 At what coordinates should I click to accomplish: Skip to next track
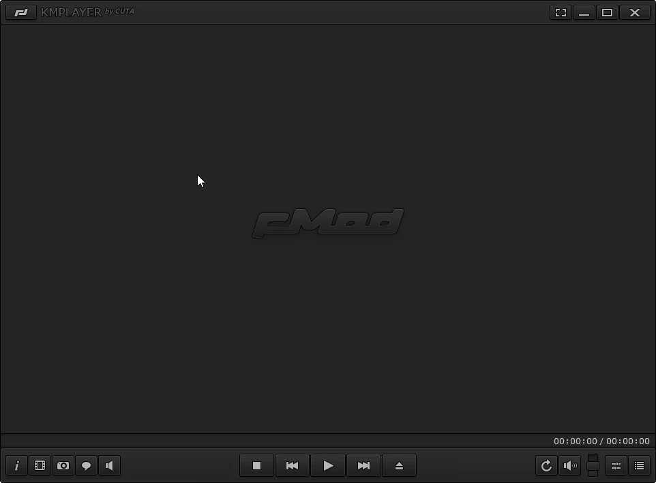tap(363, 465)
